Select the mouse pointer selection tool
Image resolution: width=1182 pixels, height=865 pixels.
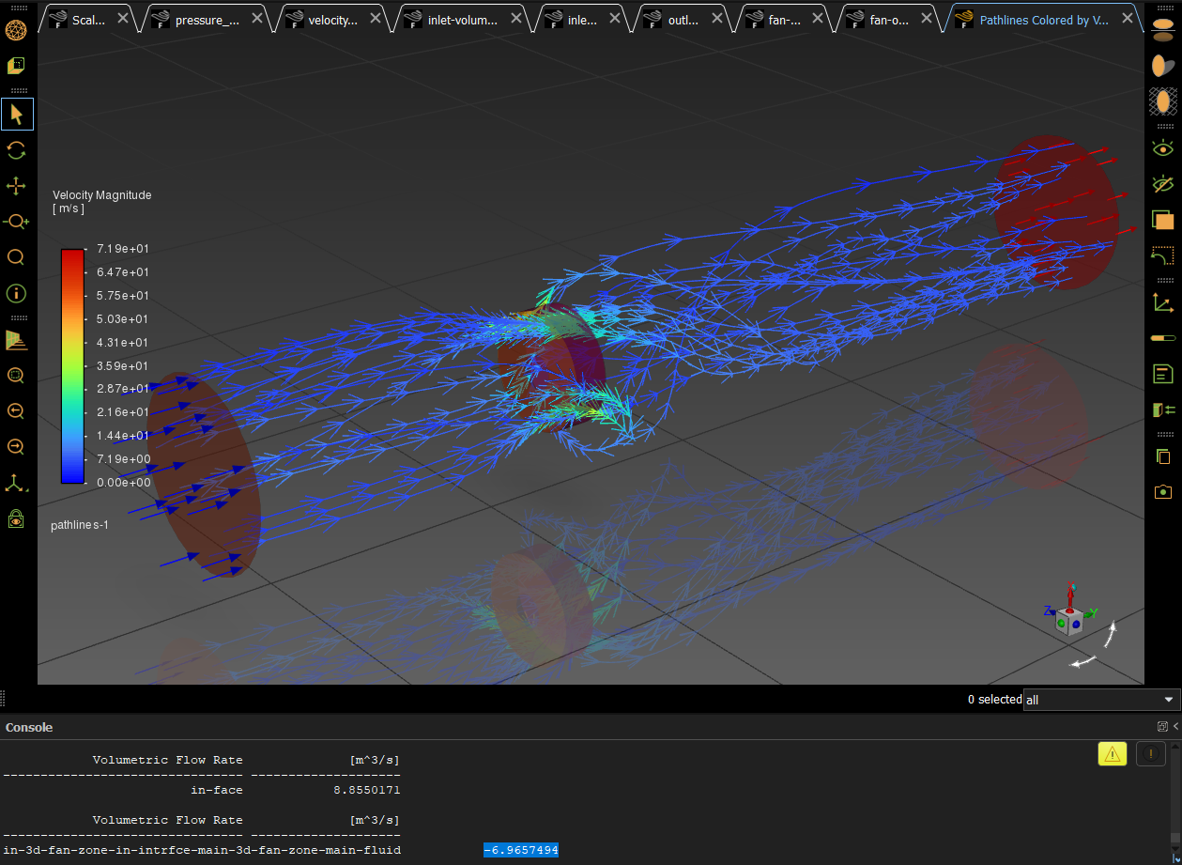point(16,115)
